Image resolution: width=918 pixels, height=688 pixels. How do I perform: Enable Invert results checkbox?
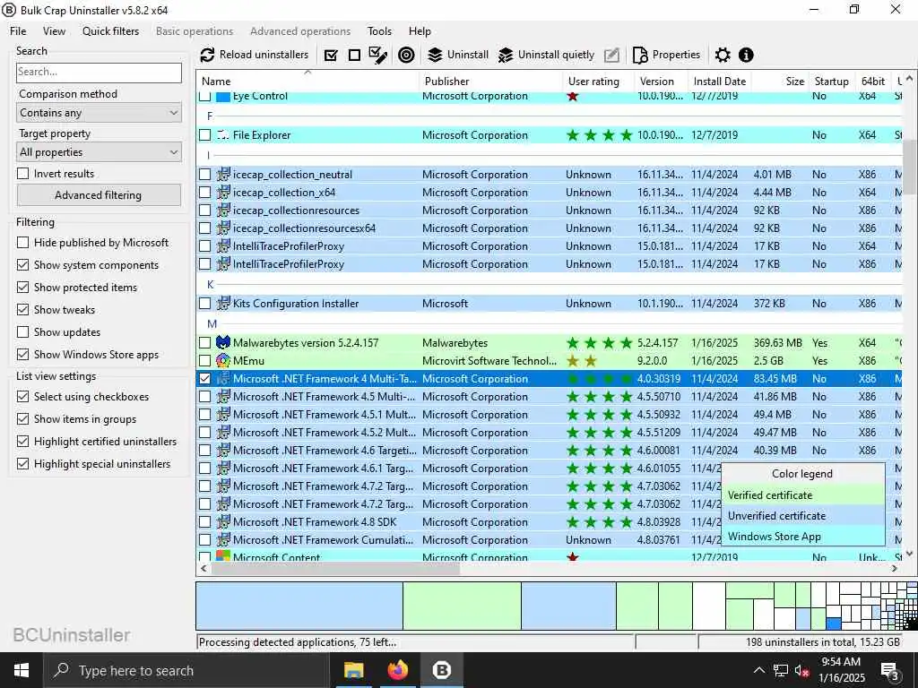coord(22,173)
